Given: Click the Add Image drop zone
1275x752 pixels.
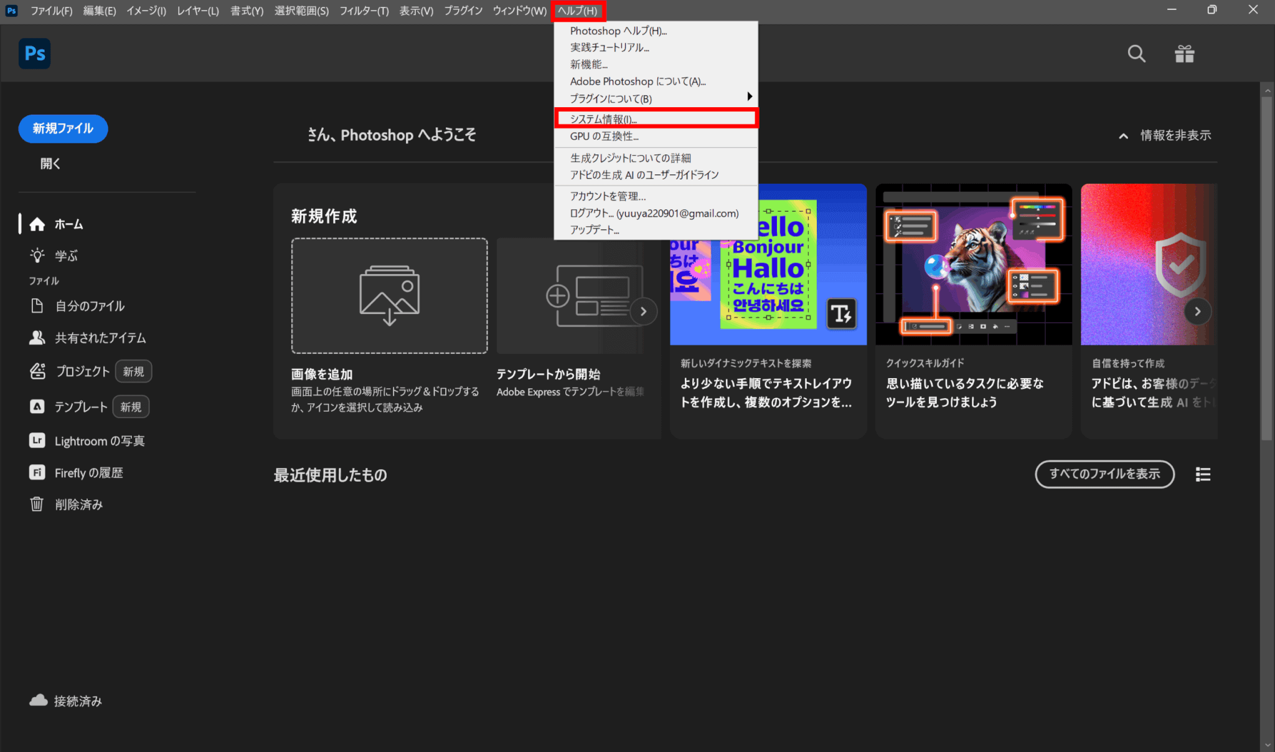Looking at the screenshot, I should 389,296.
